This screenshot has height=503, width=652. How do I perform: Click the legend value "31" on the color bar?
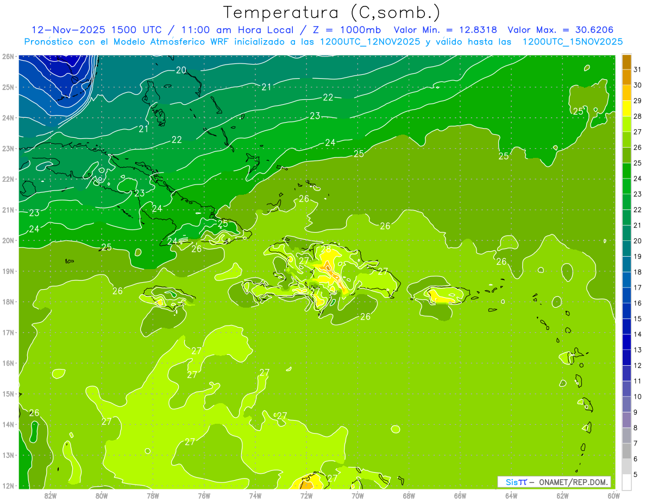[x=637, y=69]
